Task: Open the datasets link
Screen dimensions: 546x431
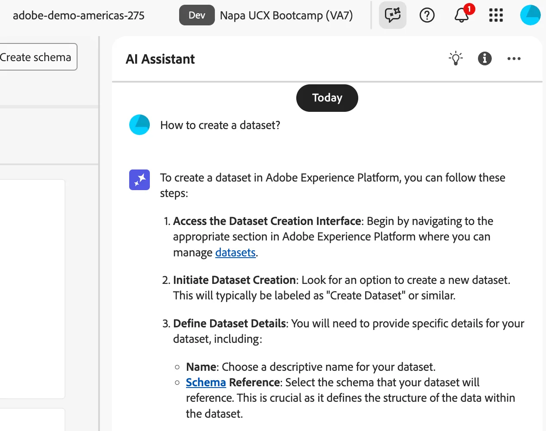Action: point(236,252)
